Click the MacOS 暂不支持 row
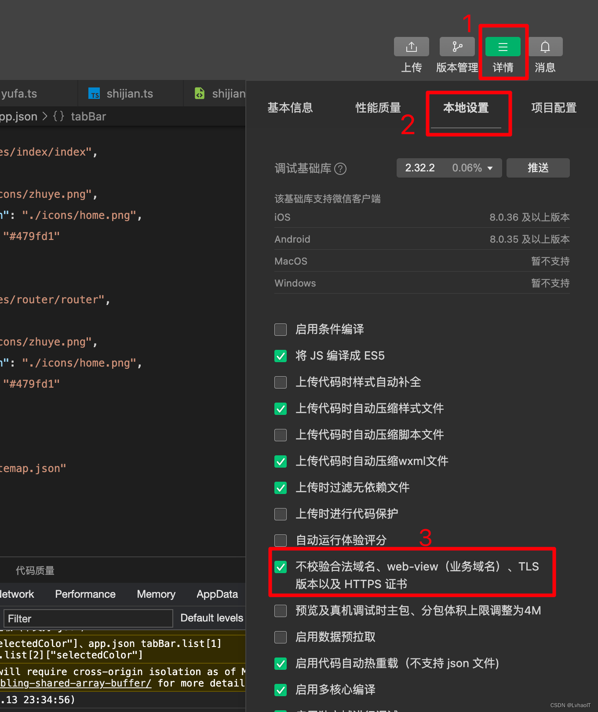 [422, 261]
